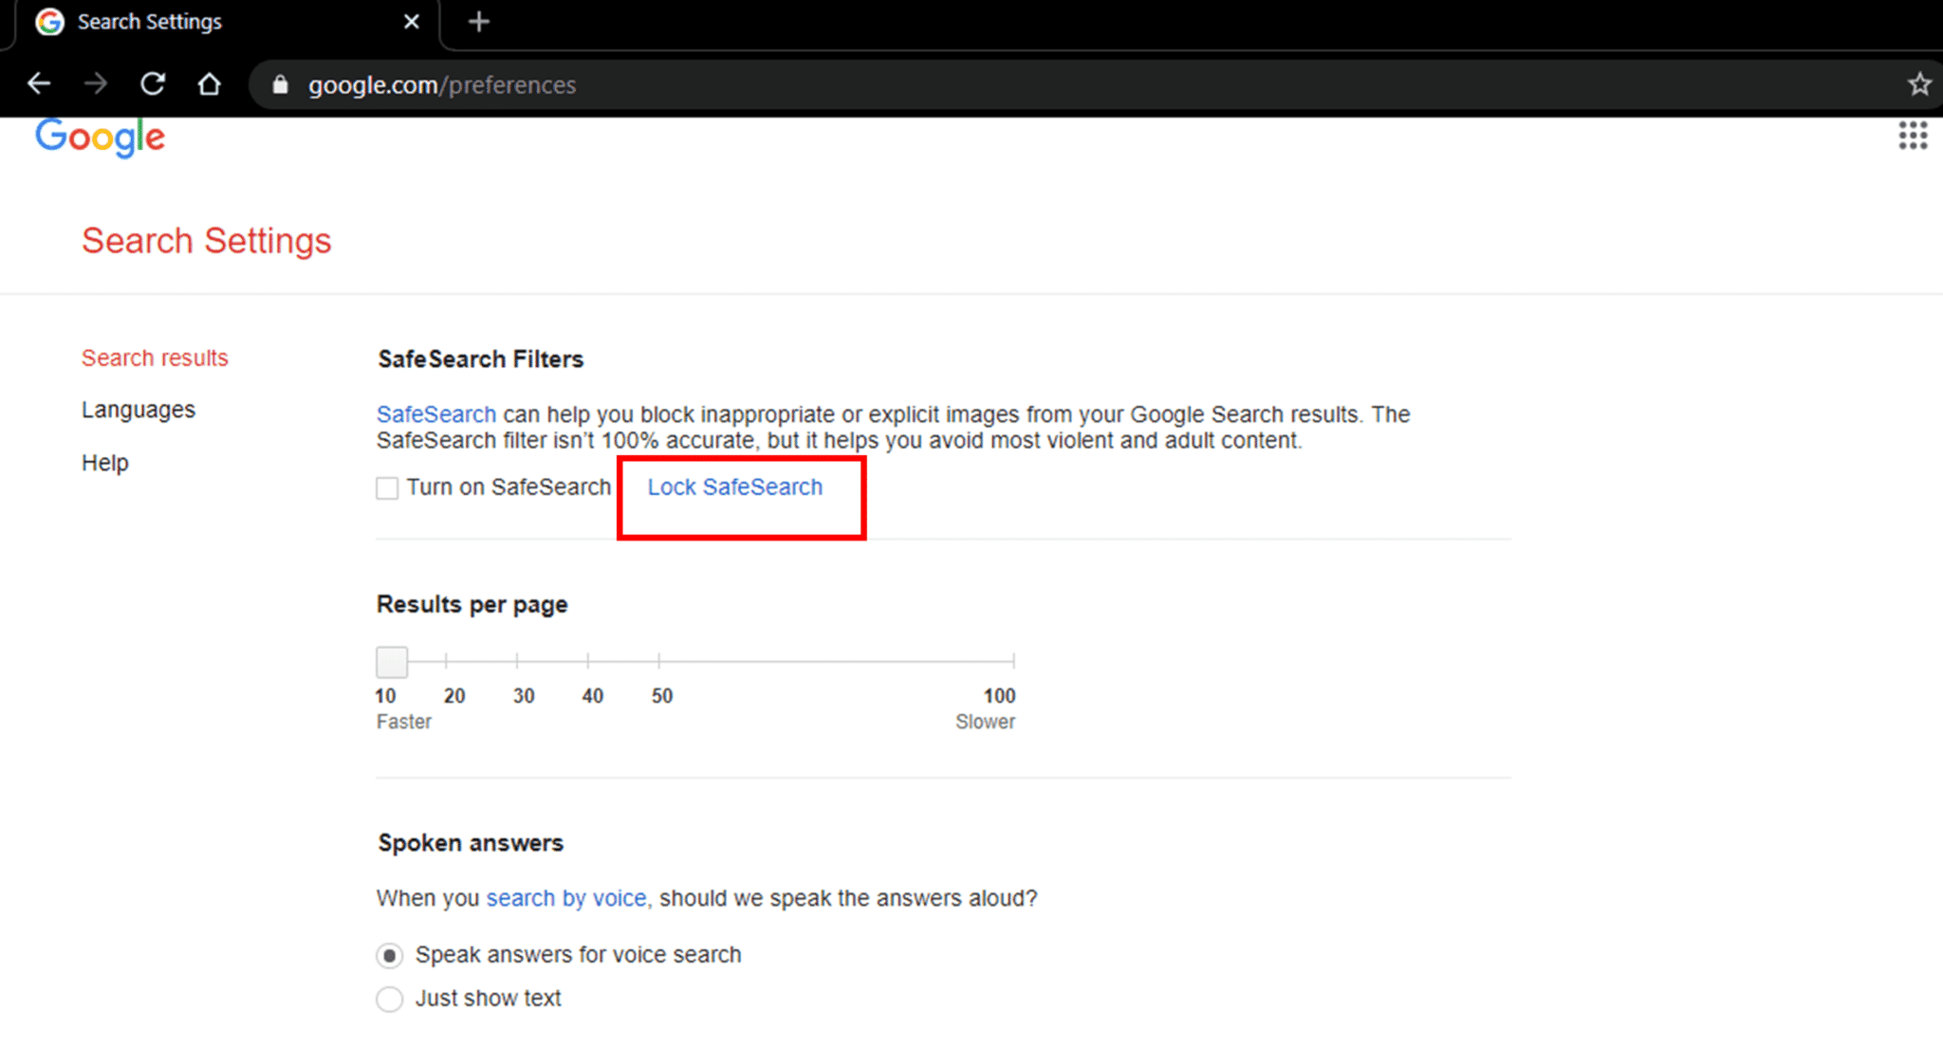Click the Google logo
Screen dimensions: 1943x1046
click(101, 138)
